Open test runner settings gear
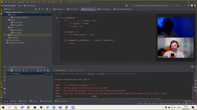Image resolution: width=197 pixels, height=110 pixels. (48, 70)
